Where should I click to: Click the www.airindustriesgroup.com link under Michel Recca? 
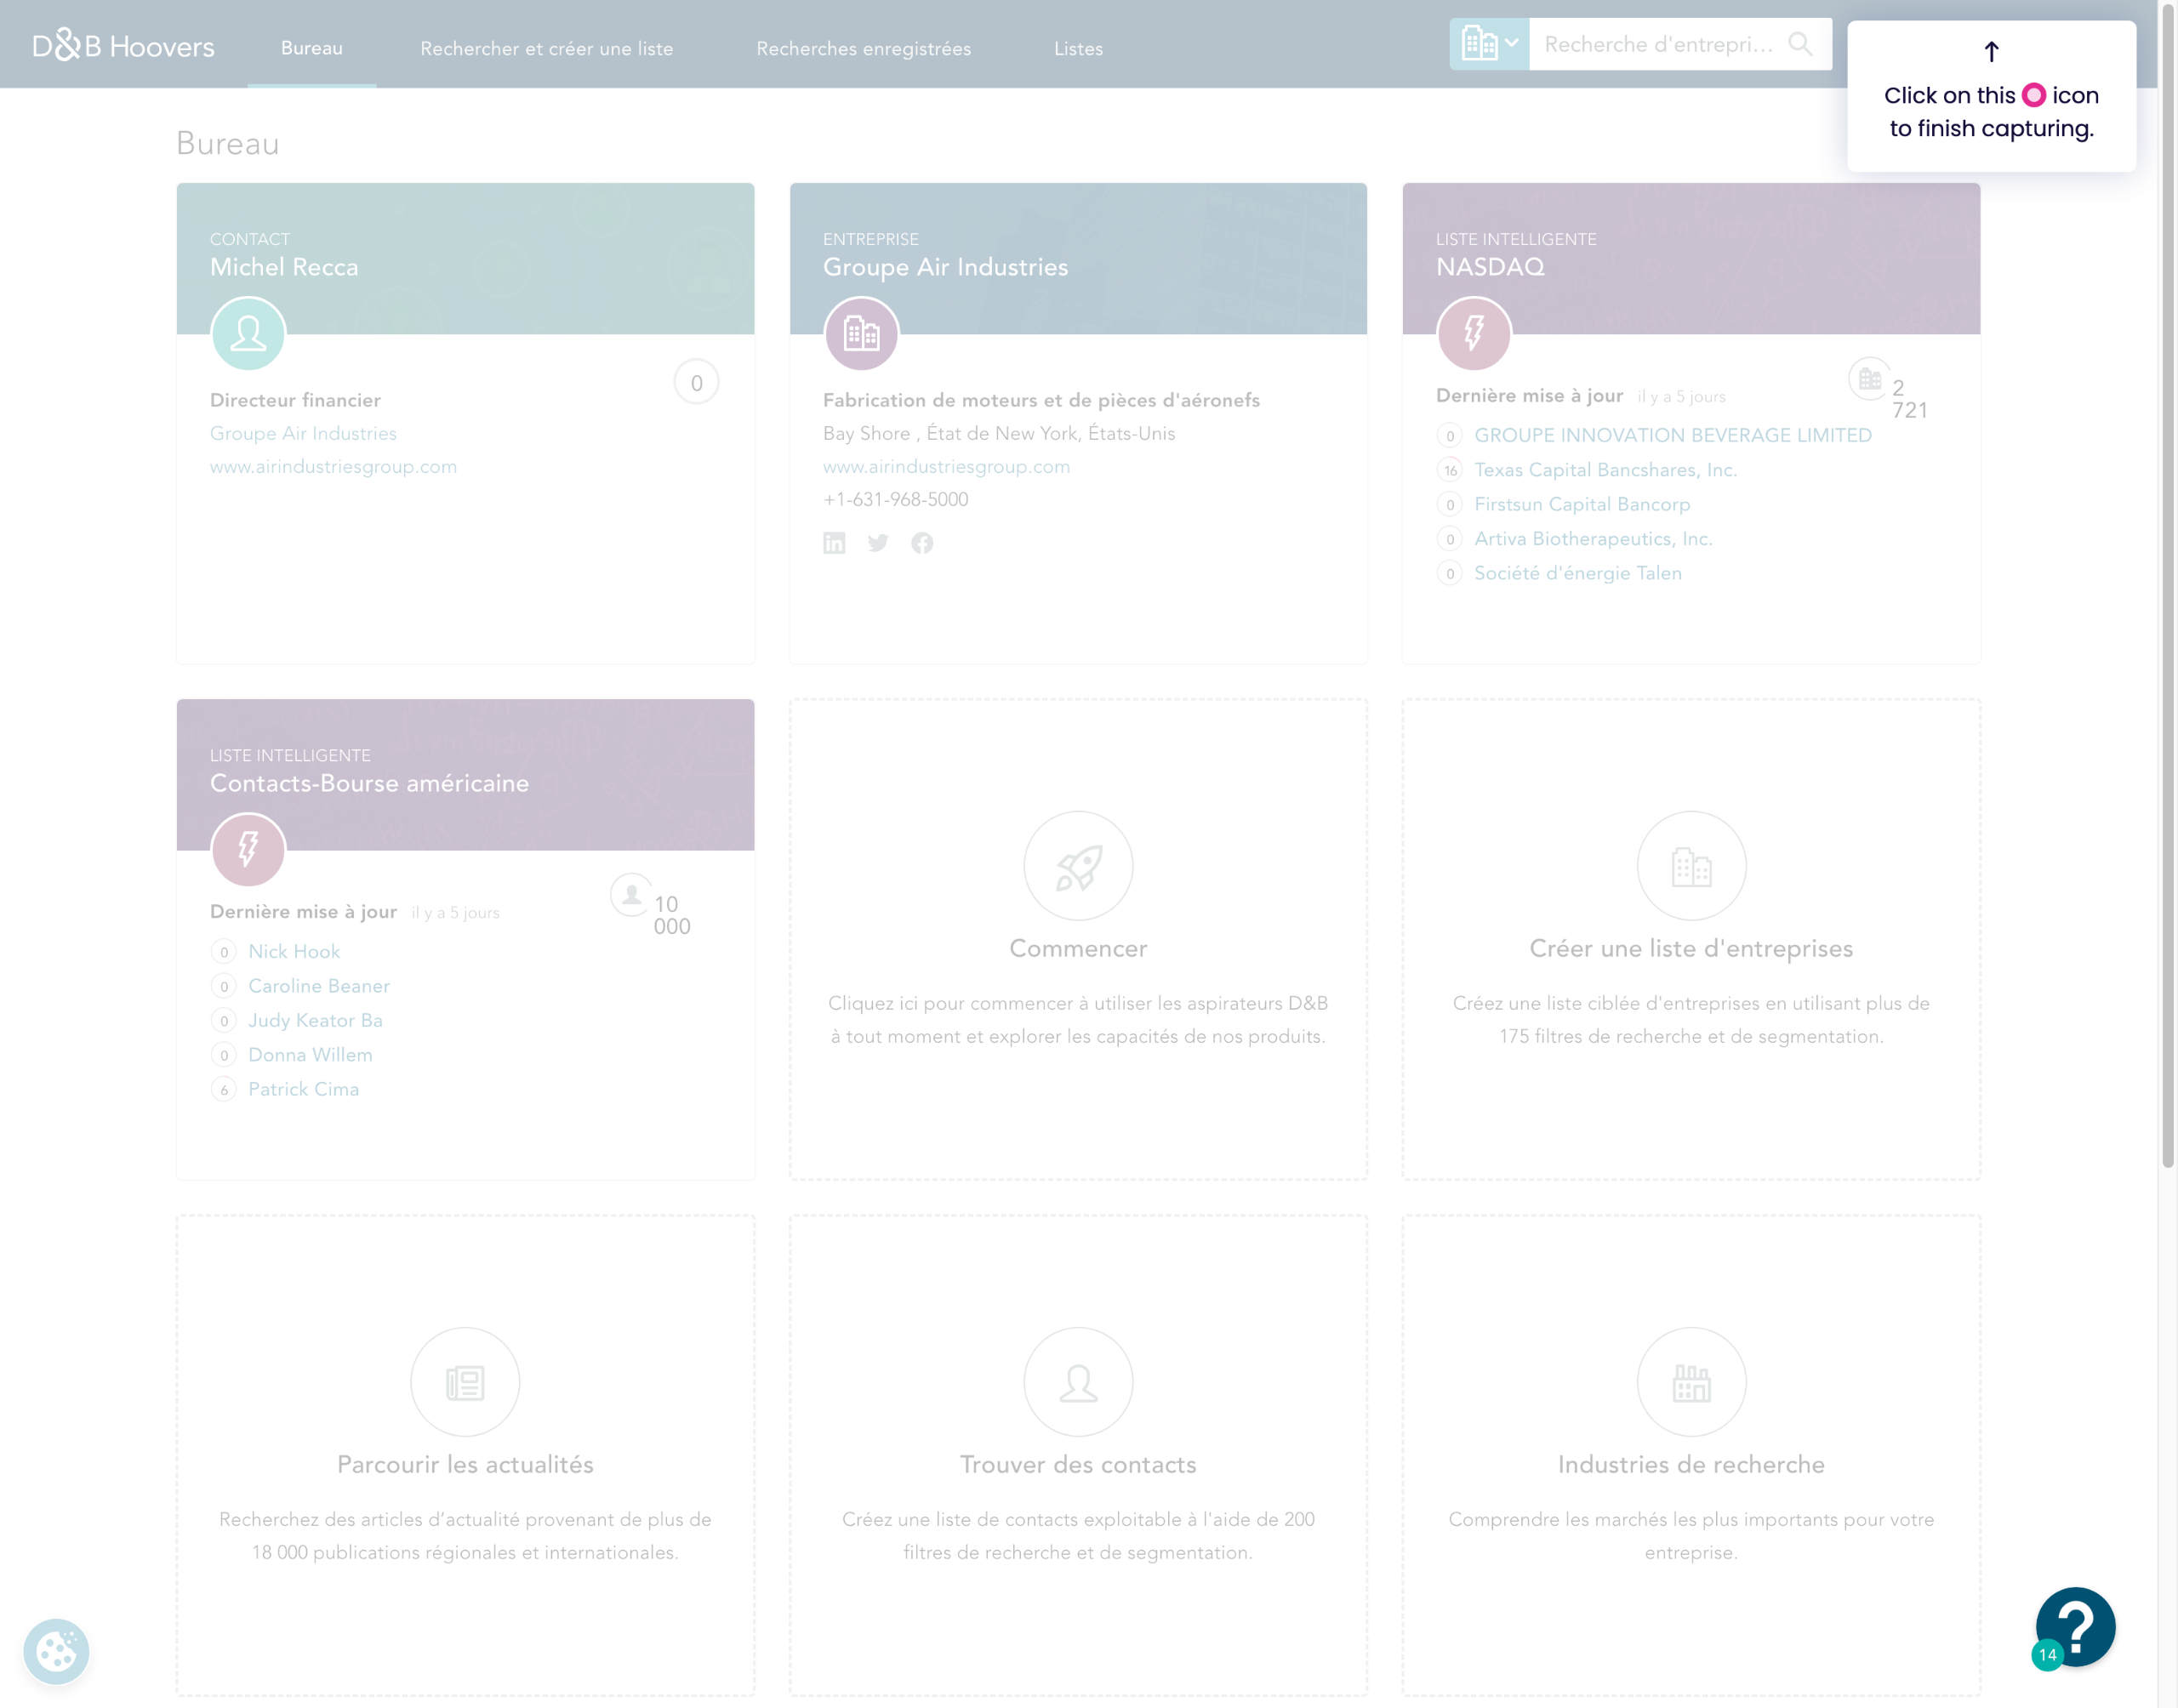(x=333, y=466)
